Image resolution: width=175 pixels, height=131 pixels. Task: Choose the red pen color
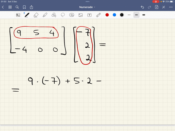tap(107, 15)
